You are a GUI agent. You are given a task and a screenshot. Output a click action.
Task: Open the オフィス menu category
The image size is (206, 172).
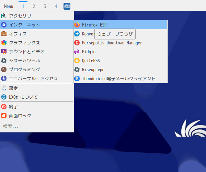tap(37, 34)
